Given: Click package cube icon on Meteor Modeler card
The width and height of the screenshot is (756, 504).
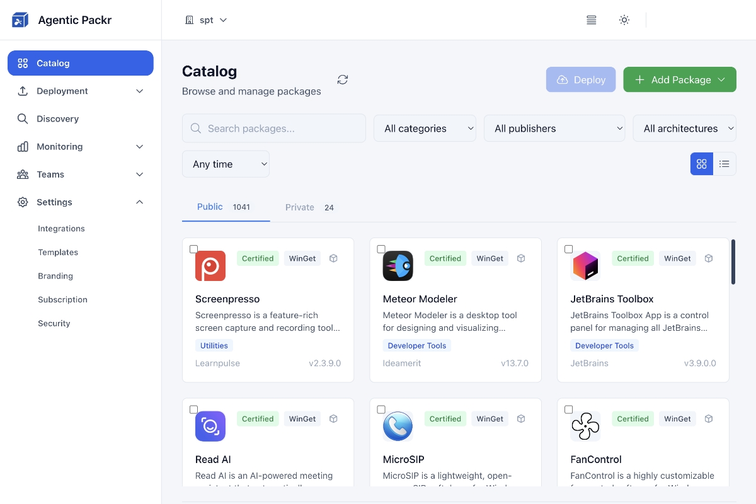Looking at the screenshot, I should point(521,258).
